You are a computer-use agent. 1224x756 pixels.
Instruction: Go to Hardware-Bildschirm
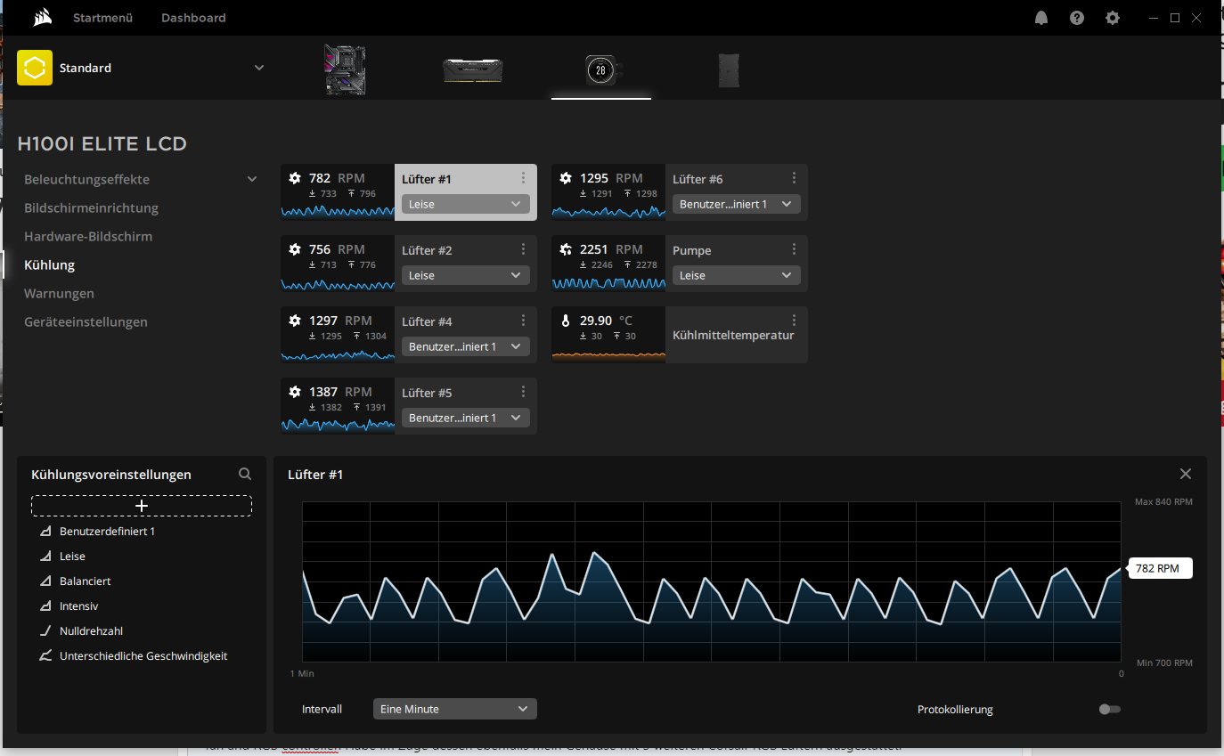pyautogui.click(x=88, y=236)
